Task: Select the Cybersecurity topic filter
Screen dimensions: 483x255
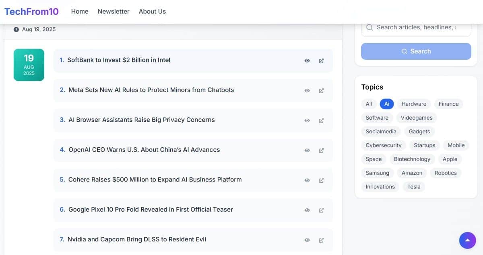Action: 383,145
